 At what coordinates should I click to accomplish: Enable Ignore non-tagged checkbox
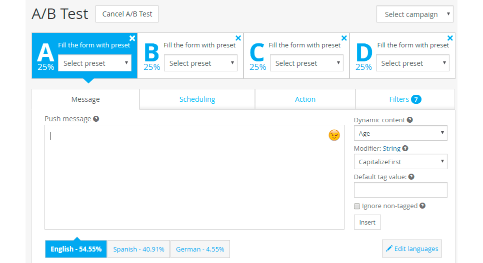357,206
